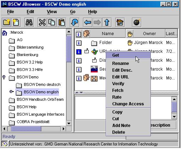Screen dimensions: 181x149
Task: Click the new folder toolbar icon
Action: [7, 22]
